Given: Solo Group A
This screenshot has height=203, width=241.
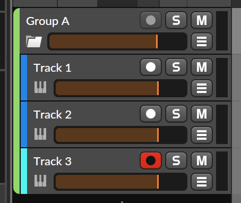Looking at the screenshot, I should tap(176, 20).
